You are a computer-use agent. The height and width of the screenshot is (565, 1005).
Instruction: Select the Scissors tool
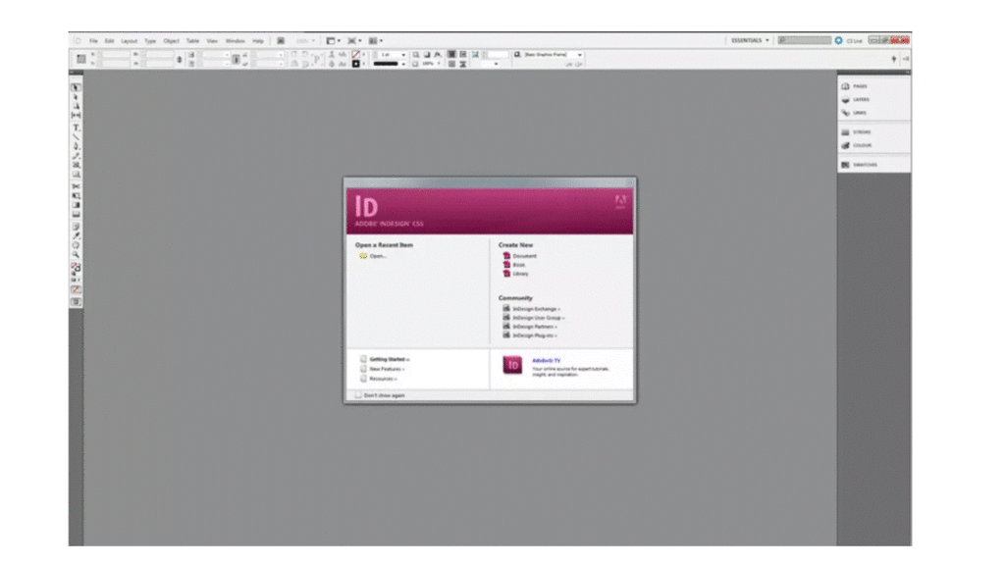click(x=76, y=186)
